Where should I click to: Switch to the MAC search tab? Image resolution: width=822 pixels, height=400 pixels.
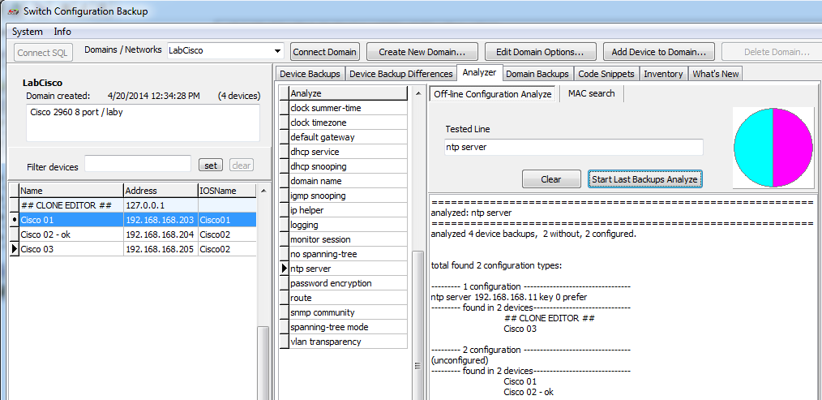pos(591,93)
